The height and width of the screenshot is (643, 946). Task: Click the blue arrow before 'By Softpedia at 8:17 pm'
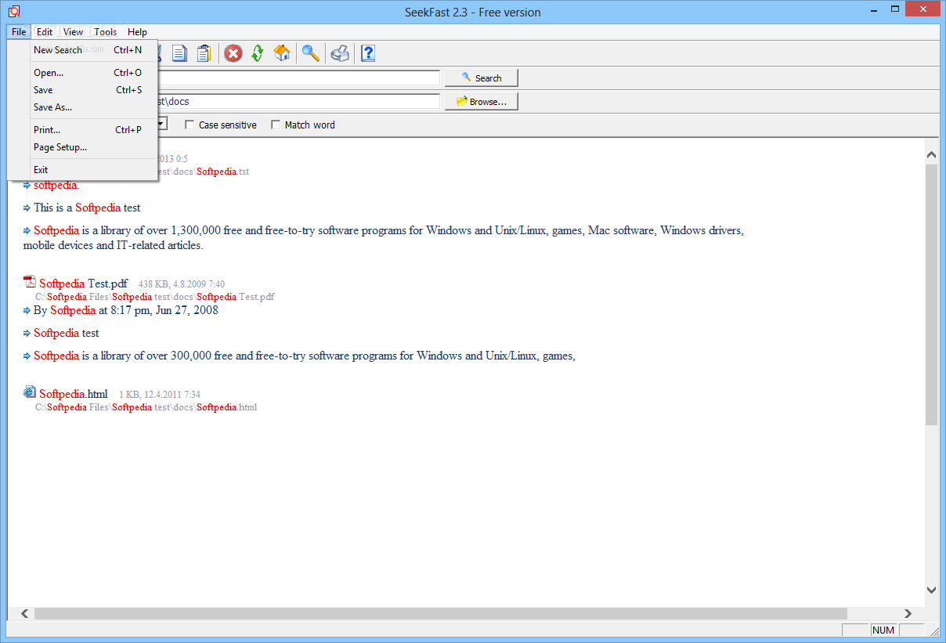[x=27, y=310]
